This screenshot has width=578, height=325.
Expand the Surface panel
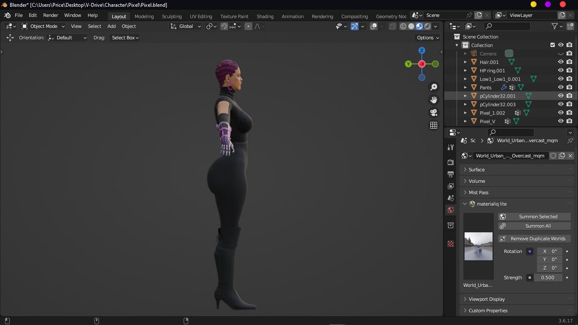pyautogui.click(x=517, y=169)
